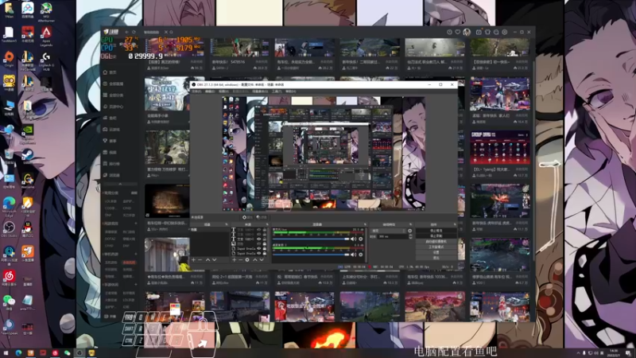Click 工作室模式 in OBS controls

[436, 247]
